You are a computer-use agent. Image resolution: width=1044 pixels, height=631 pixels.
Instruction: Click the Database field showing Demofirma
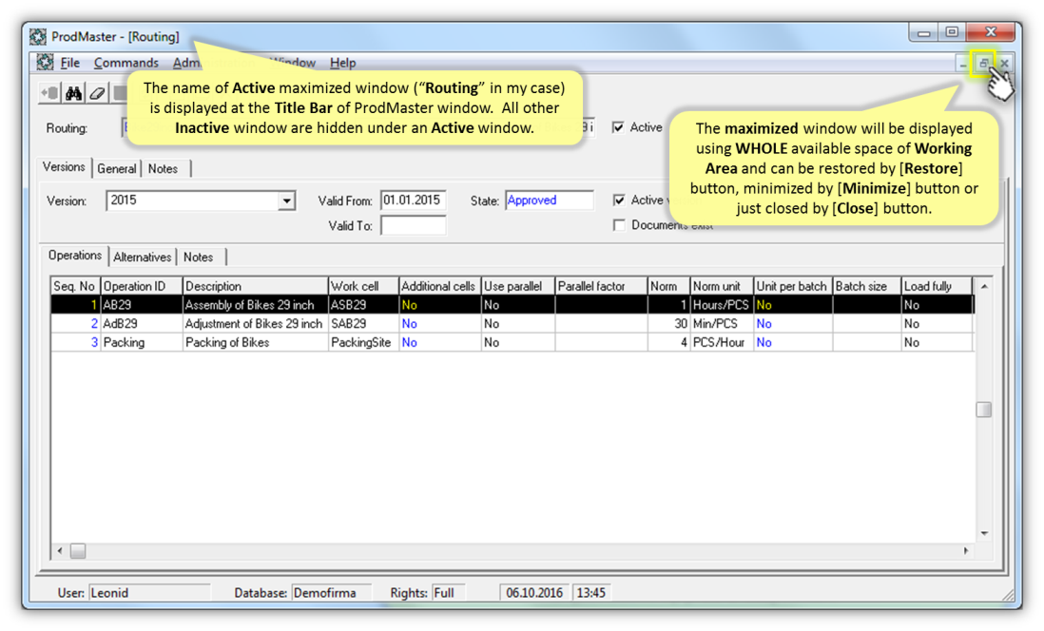331,592
